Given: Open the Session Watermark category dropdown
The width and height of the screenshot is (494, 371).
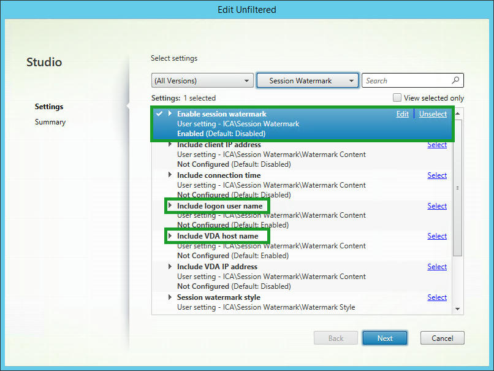Looking at the screenshot, I should click(x=307, y=80).
